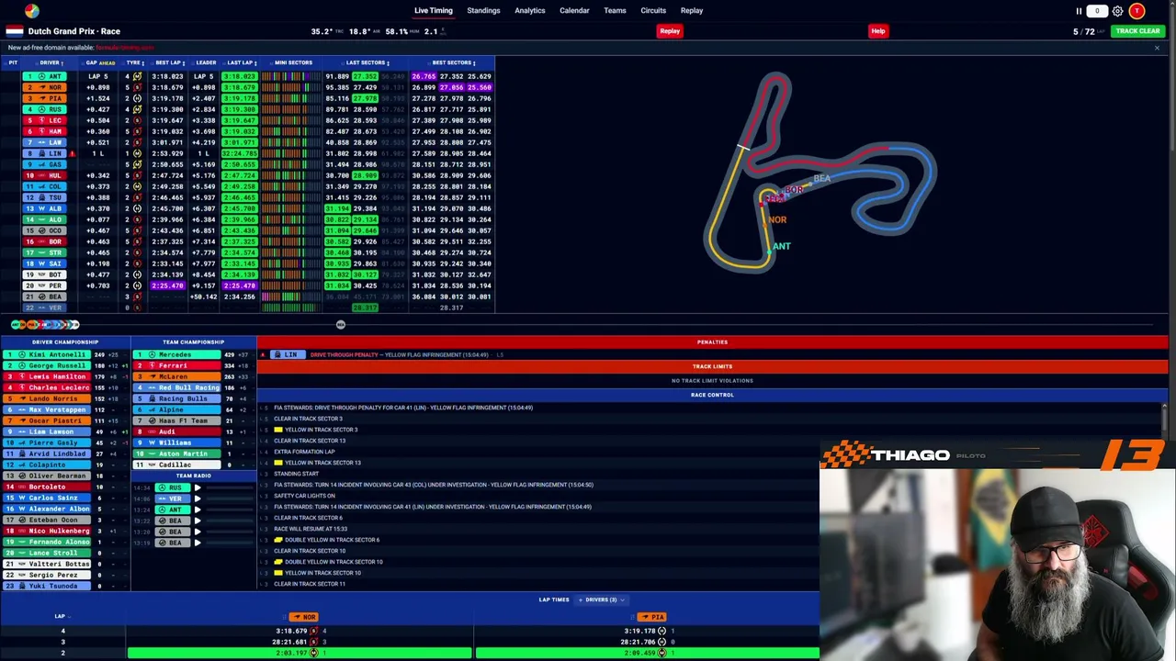The image size is (1176, 661).
Task: Sort timing table by Best Lap column
Action: pos(169,63)
